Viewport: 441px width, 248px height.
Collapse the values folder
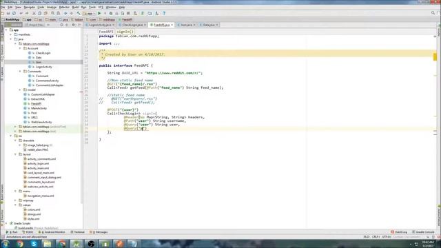[15, 205]
